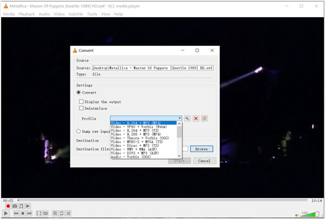
Task: Click the Cancel button
Action: (x=204, y=161)
